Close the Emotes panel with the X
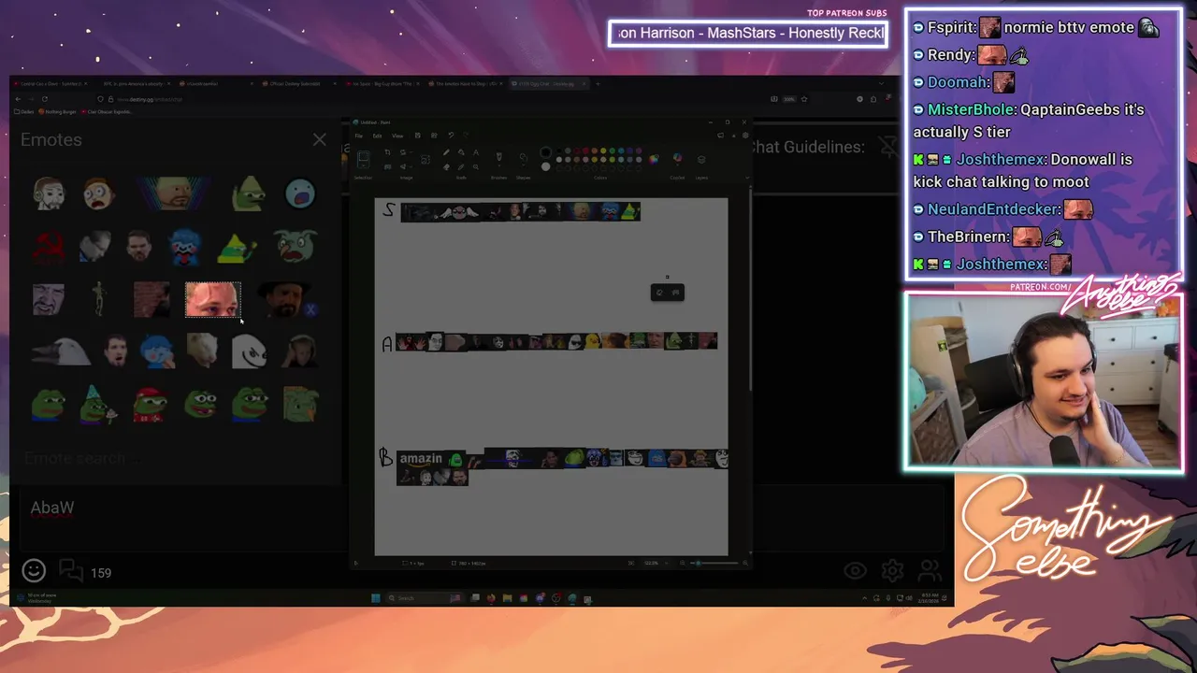This screenshot has height=673, width=1197. (x=320, y=140)
